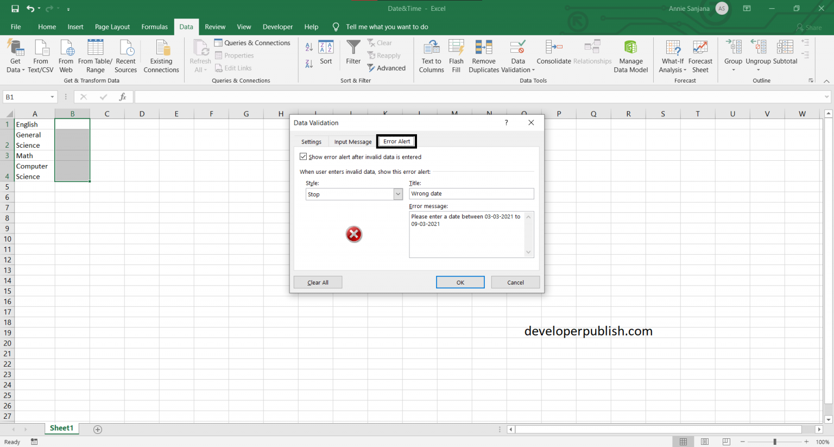The image size is (834, 447).
Task: Select the Remove Duplicates icon
Action: pyautogui.click(x=483, y=55)
